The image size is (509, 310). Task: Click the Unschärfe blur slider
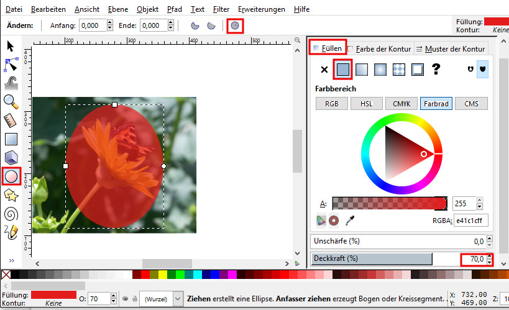point(398,241)
